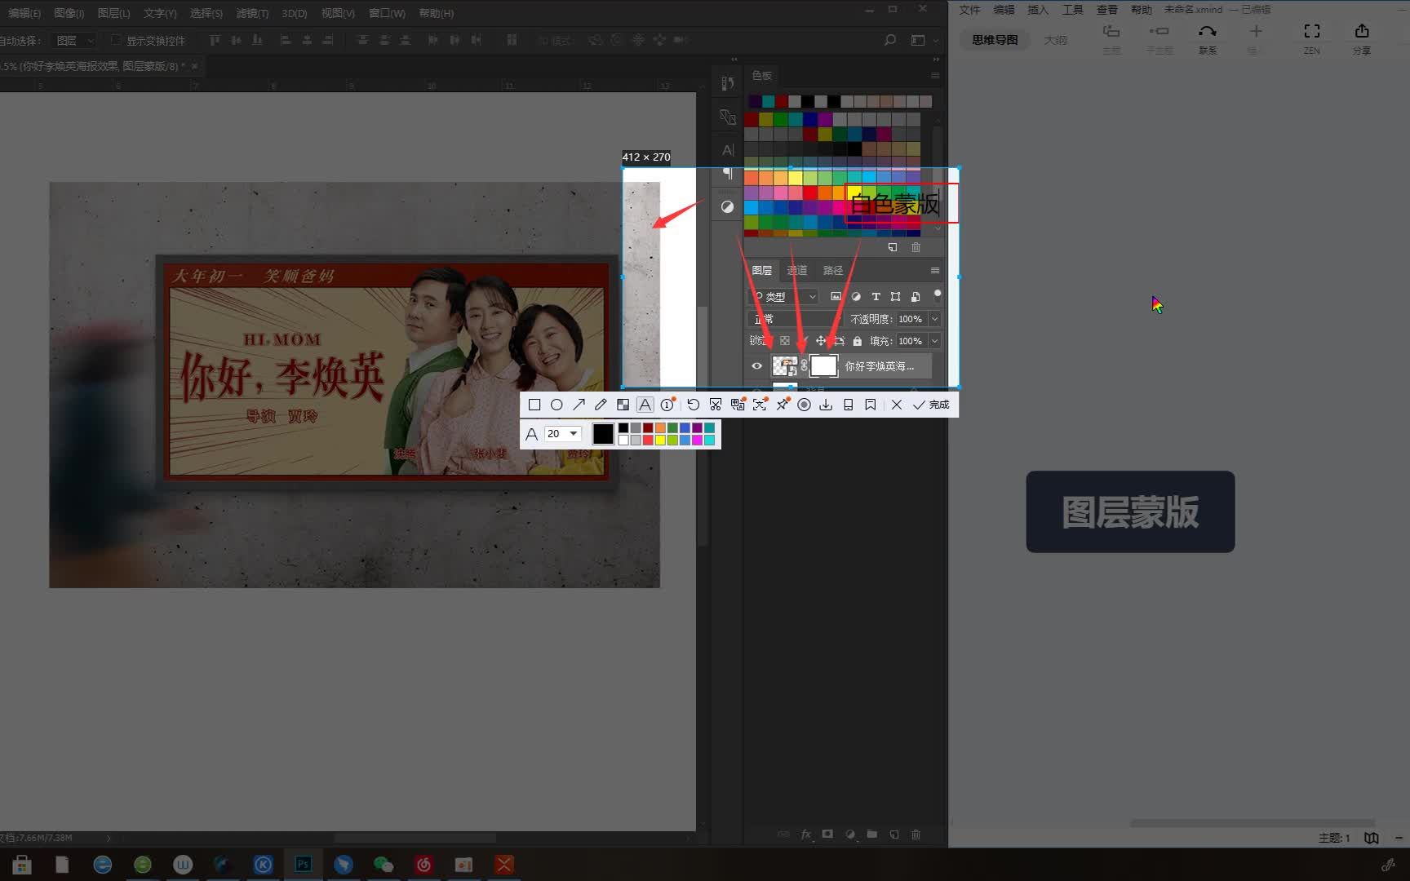Open XMind 插入 insert menu
The width and height of the screenshot is (1410, 881).
1038,10
